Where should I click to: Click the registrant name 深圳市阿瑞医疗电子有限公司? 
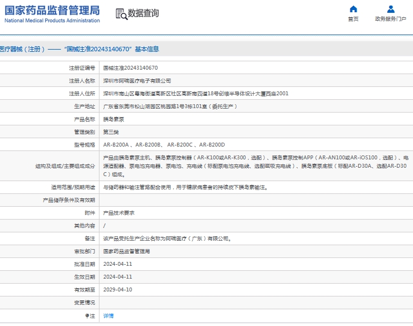click(x=137, y=81)
